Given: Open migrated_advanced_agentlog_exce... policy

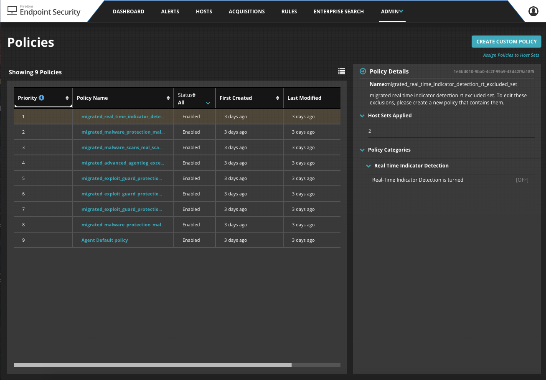Looking at the screenshot, I should (123, 163).
